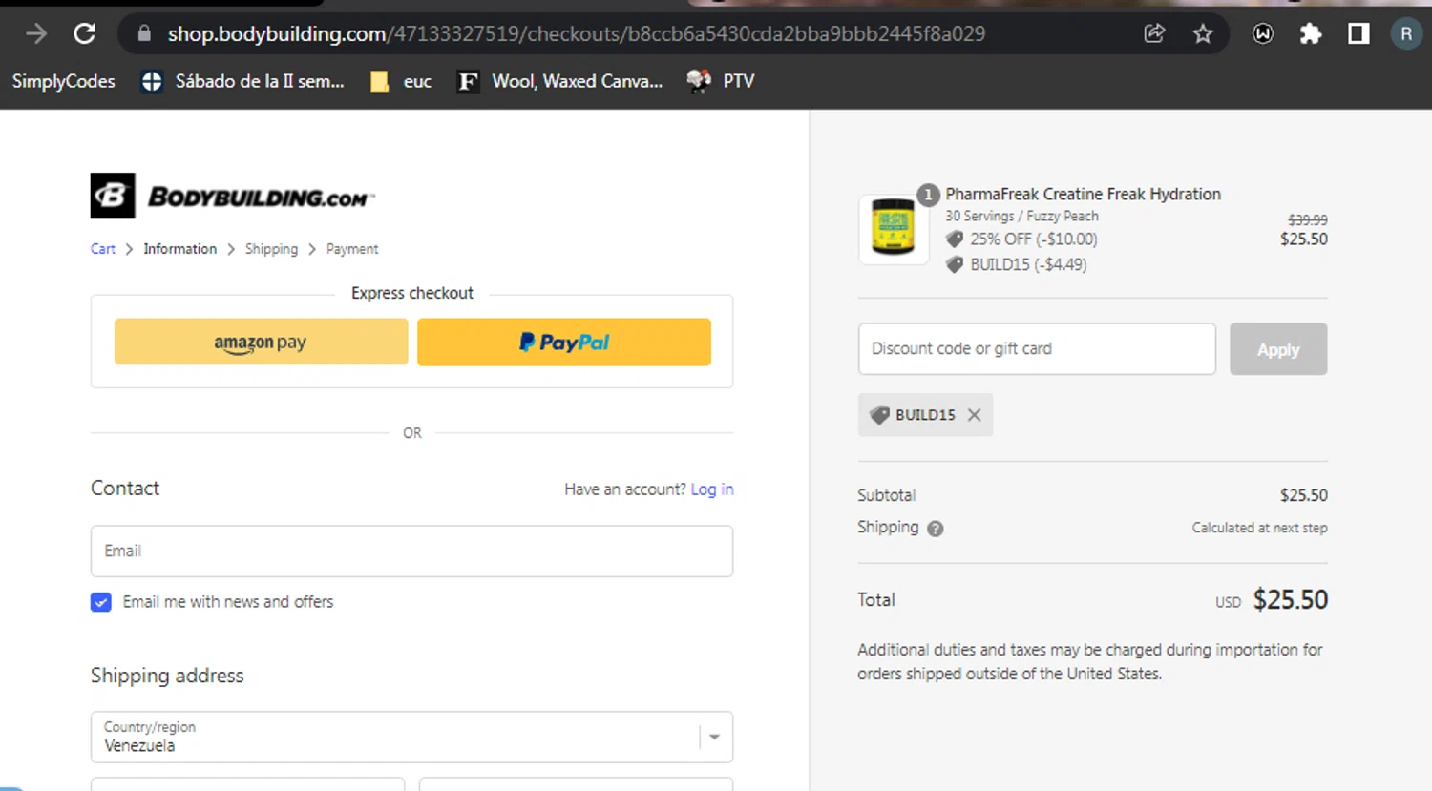View site security lock info

(x=144, y=34)
